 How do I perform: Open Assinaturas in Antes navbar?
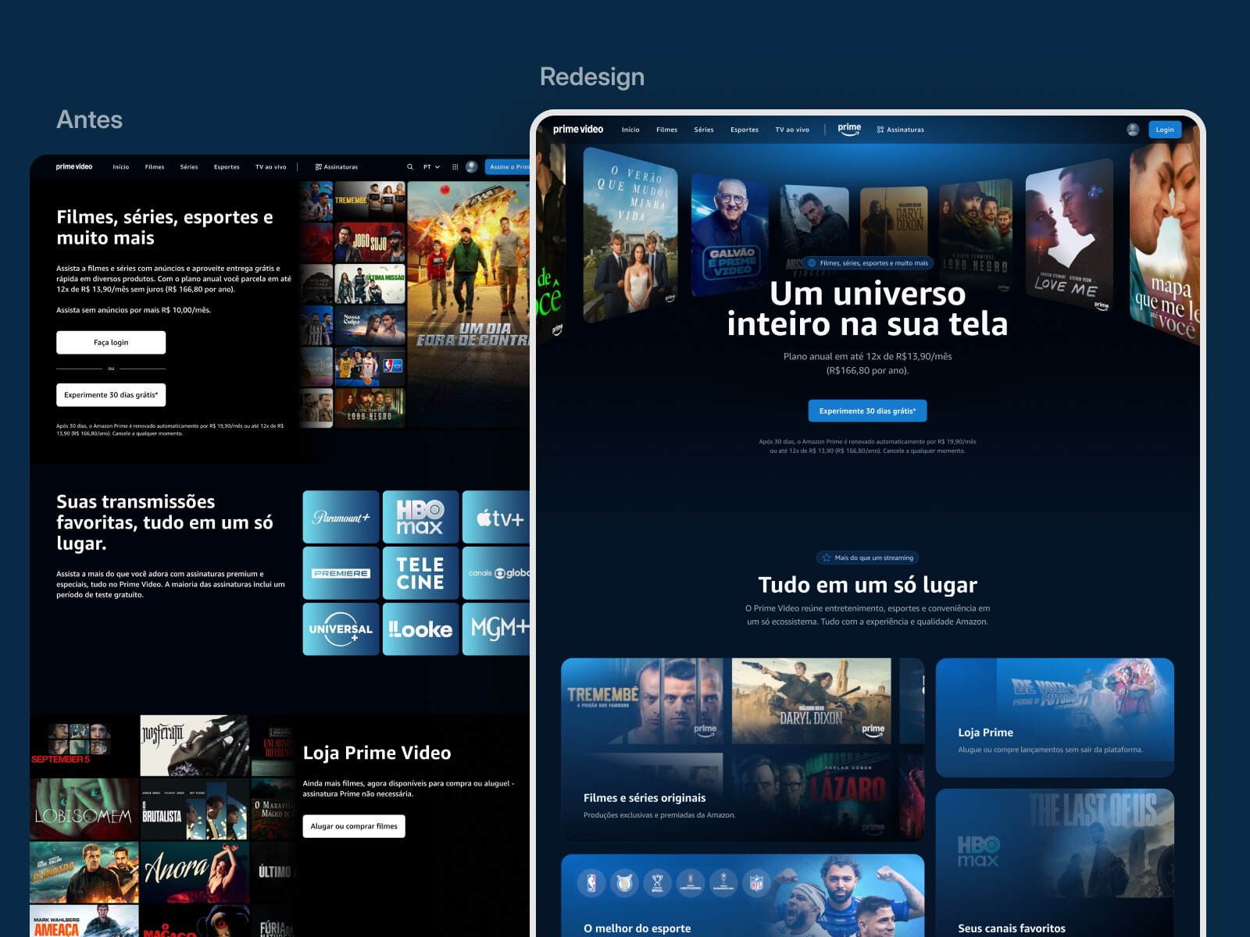(337, 167)
